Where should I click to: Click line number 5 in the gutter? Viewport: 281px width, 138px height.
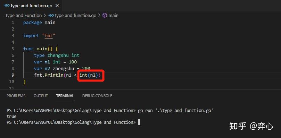click(13, 49)
